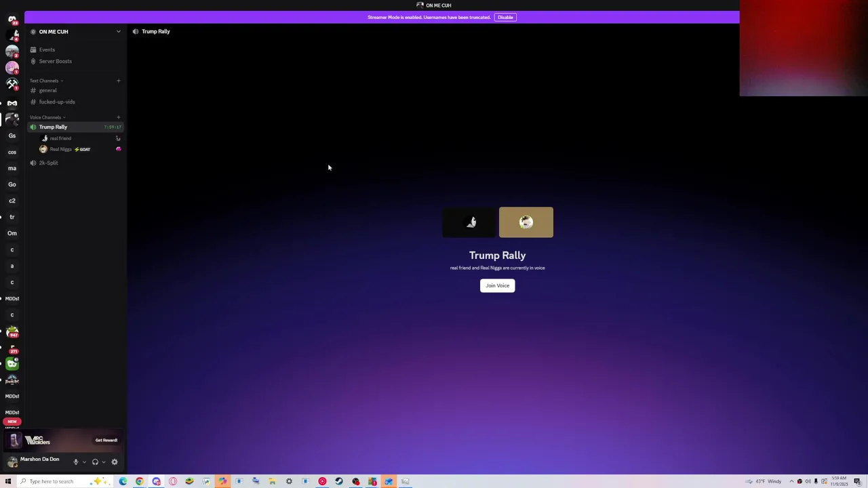Open the server labeled a
This screenshot has width=868, height=488.
click(x=12, y=266)
